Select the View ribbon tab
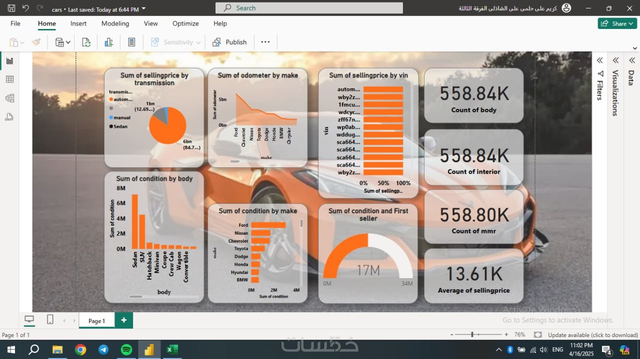 [x=151, y=23]
